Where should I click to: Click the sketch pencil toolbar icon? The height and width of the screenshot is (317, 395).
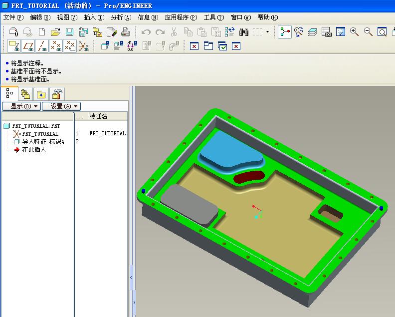[112, 32]
